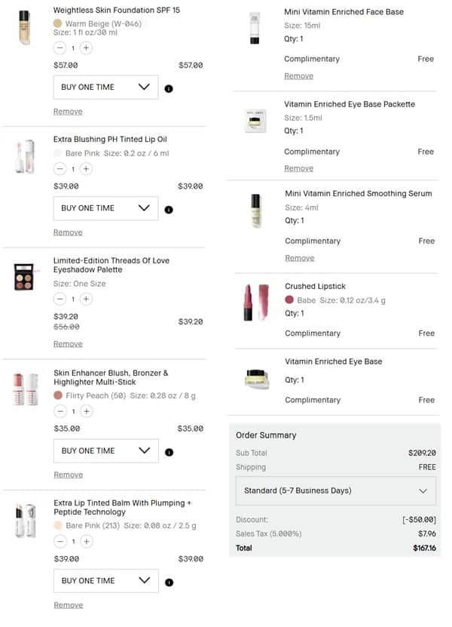Increase quantity of Threads Of Love Palette
Screen dimensions: 452x627
[87, 299]
